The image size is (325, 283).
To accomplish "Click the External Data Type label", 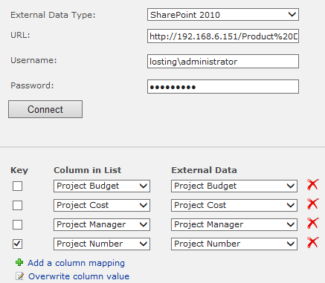I will pos(53,15).
